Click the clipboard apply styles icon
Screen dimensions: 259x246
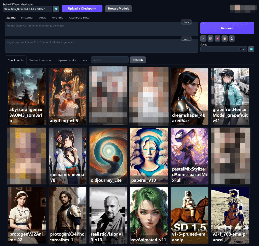point(225,39)
